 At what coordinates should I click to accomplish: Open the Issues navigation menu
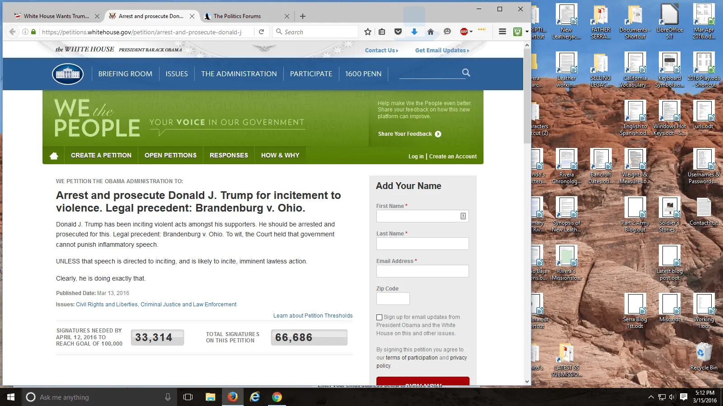point(177,74)
